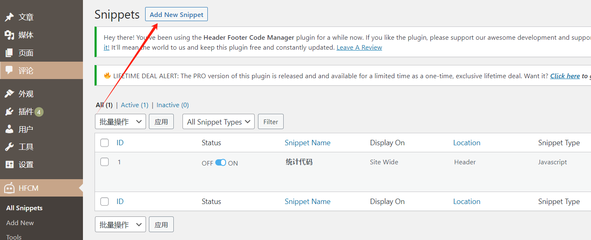Tick the checkbox for snippet ID 1
This screenshot has width=591, height=240.
[x=105, y=162]
